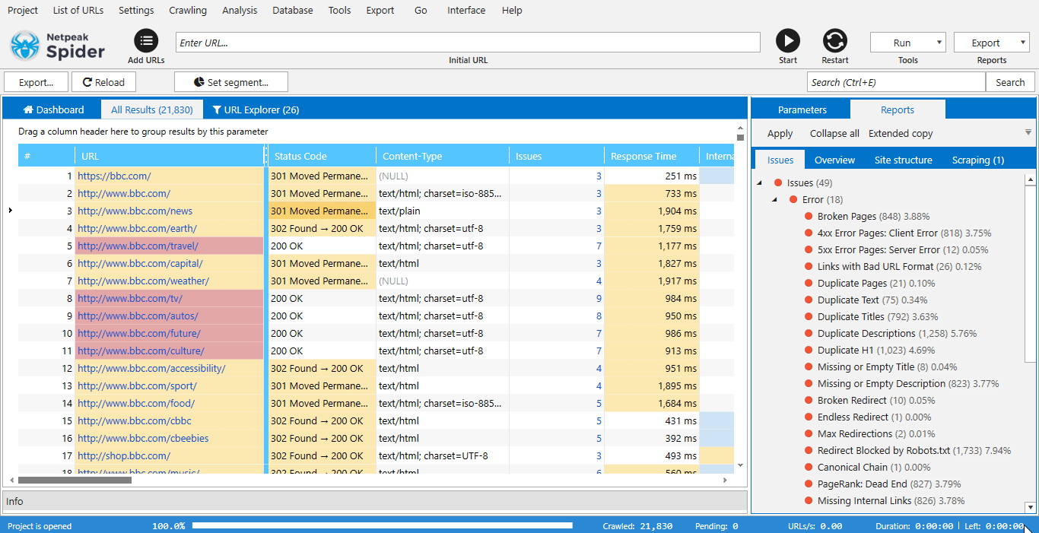Image resolution: width=1039 pixels, height=533 pixels.
Task: Click the Restart crawl icon
Action: pos(835,41)
